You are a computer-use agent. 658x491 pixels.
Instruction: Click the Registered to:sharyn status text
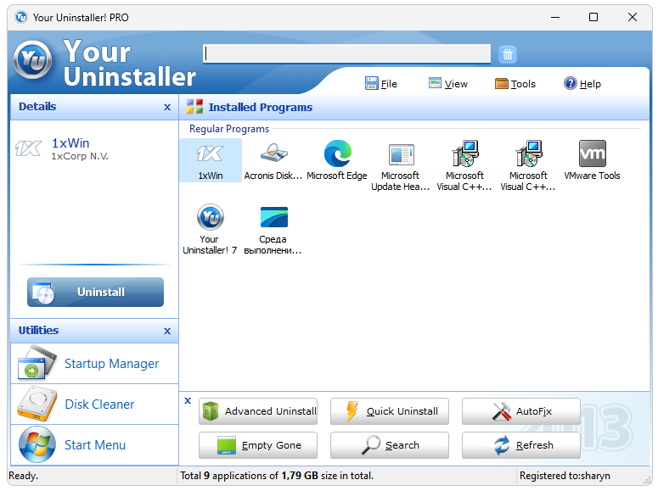[565, 476]
